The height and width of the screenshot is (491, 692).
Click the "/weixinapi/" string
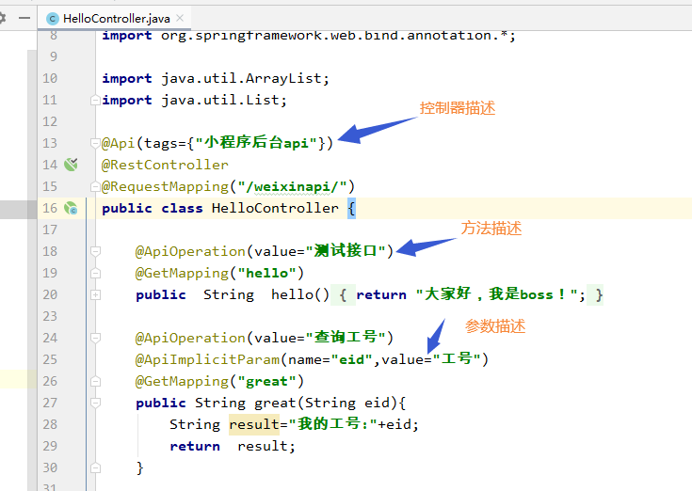292,186
